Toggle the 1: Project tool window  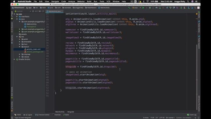(12, 15)
